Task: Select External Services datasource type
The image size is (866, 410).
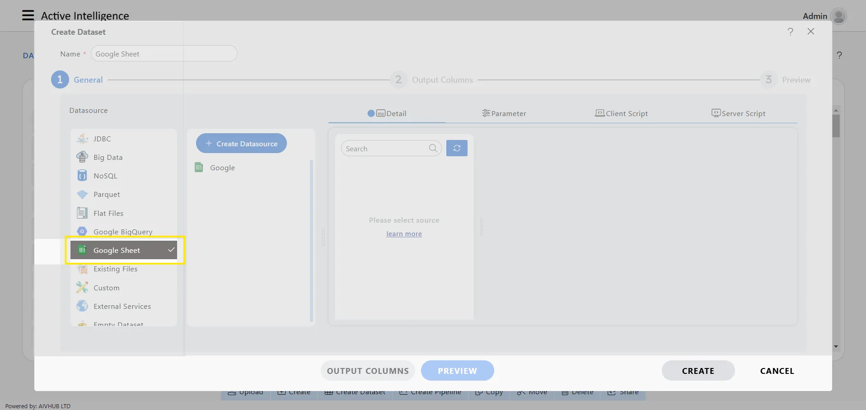Action: (124, 306)
